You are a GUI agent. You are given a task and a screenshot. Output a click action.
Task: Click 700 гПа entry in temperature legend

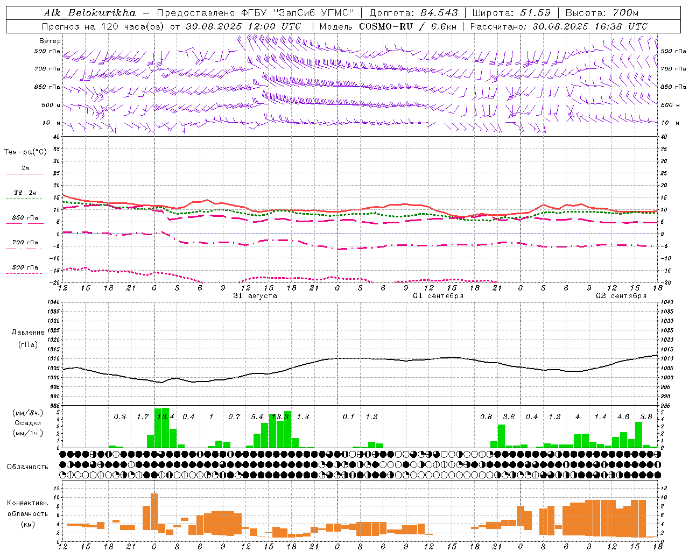(25, 242)
